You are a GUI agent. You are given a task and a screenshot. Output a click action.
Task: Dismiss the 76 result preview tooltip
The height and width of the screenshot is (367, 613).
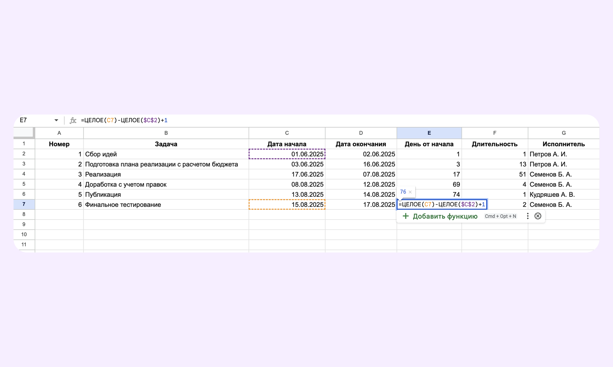pos(410,192)
